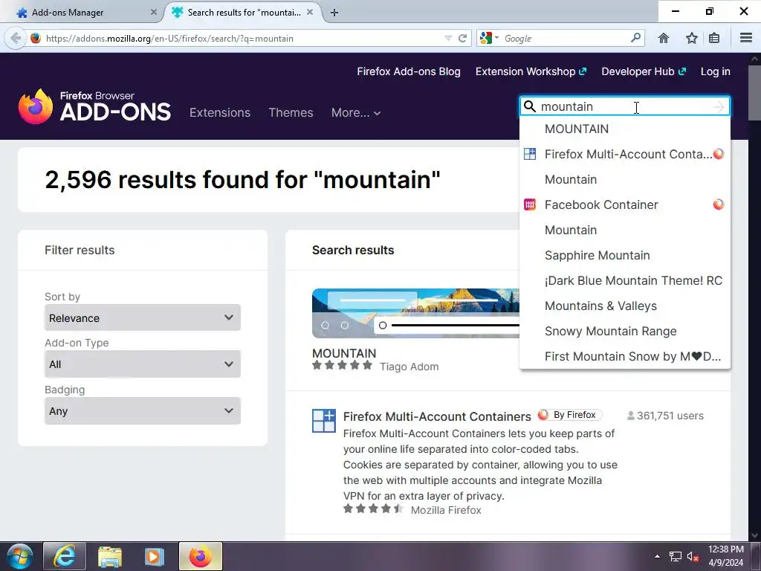The image size is (761, 571).
Task: Open Firefox Multi-Account Containers result title
Action: point(437,416)
